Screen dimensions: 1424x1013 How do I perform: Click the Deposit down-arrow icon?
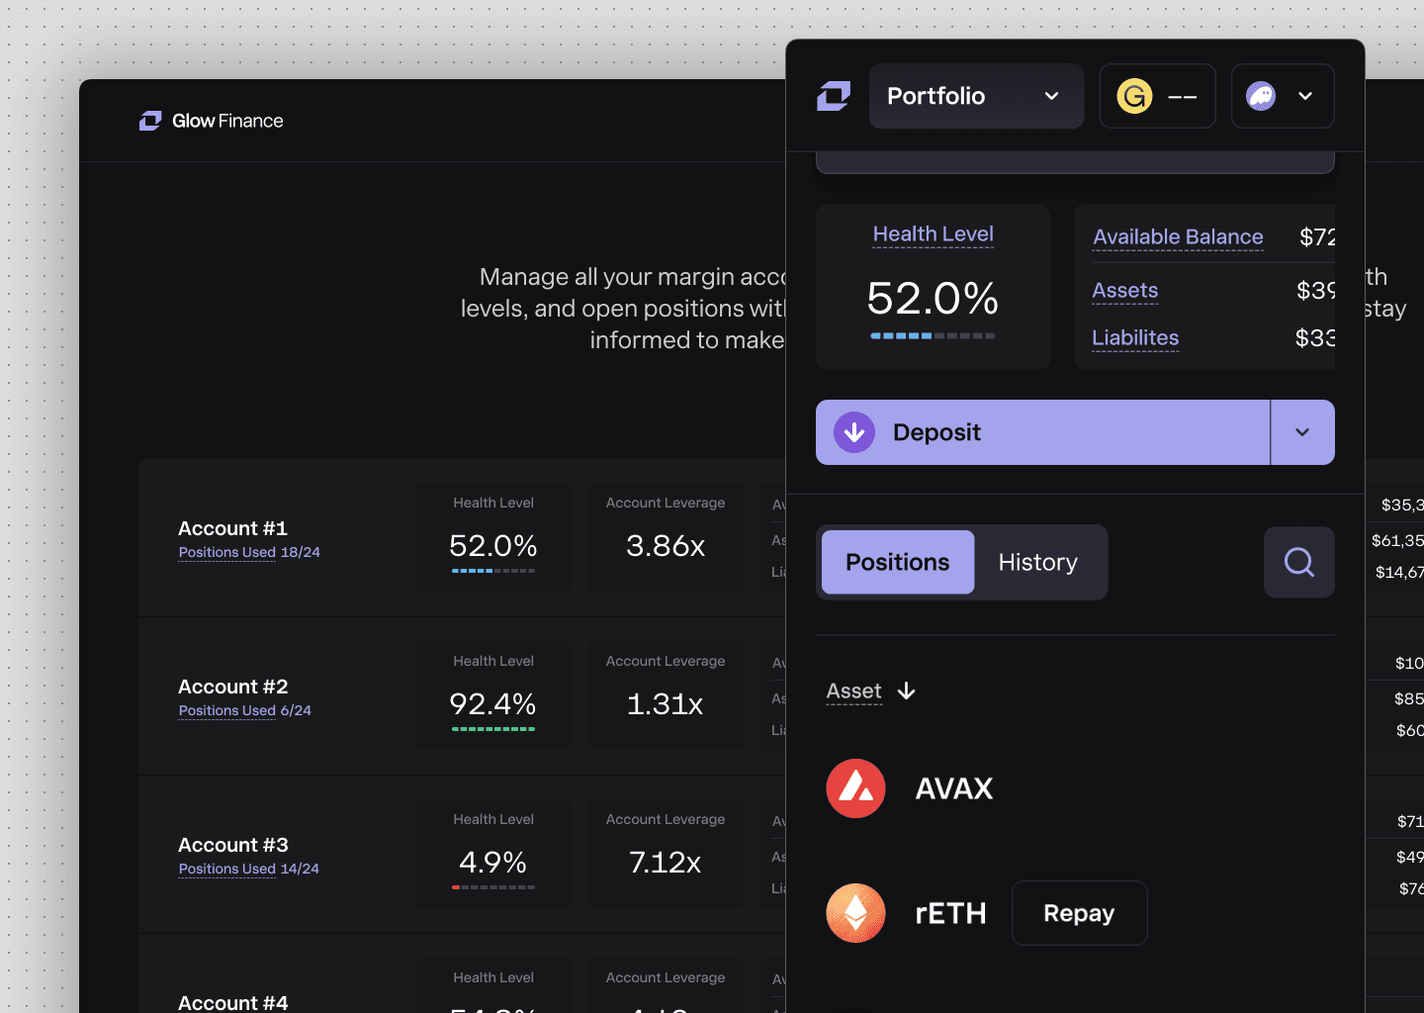[854, 432]
